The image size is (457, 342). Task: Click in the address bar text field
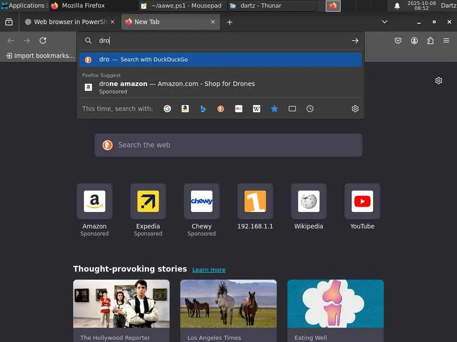(x=221, y=41)
